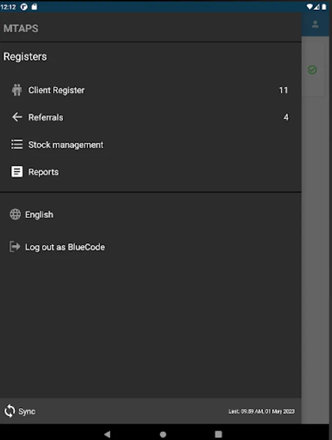Click the Reports document icon
This screenshot has width=332, height=440.
[x=17, y=172]
